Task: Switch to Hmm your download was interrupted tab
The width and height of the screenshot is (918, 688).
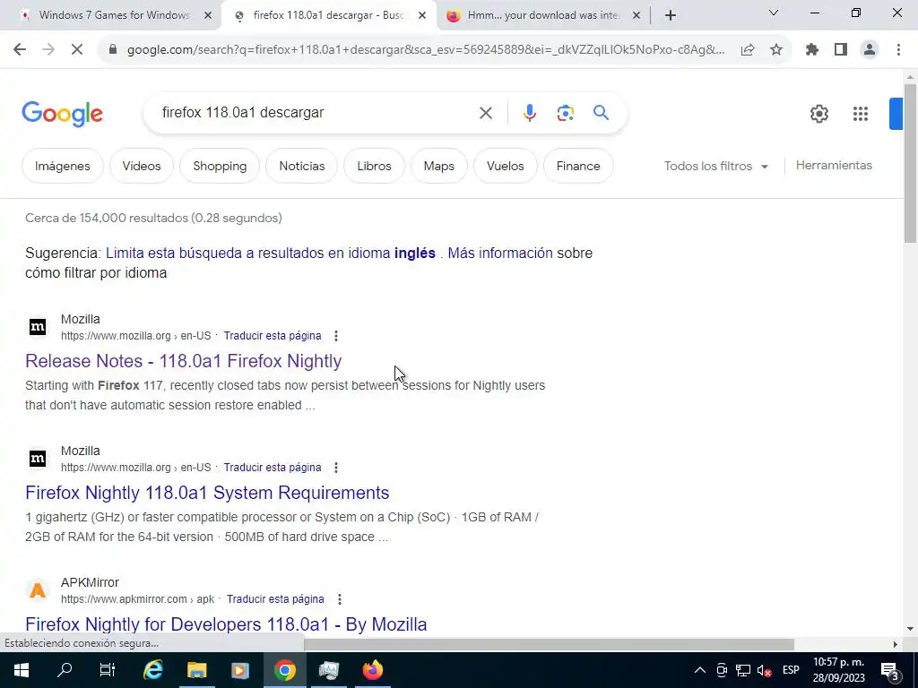Action: click(x=541, y=15)
